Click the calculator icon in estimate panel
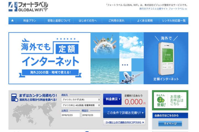 (x=15, y=97)
